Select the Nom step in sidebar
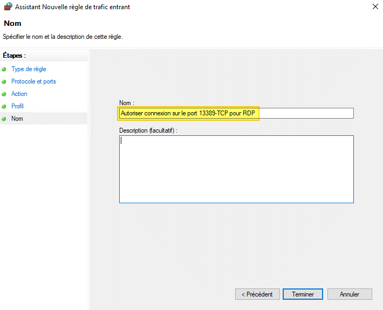The height and width of the screenshot is (310, 383). pyautogui.click(x=17, y=119)
